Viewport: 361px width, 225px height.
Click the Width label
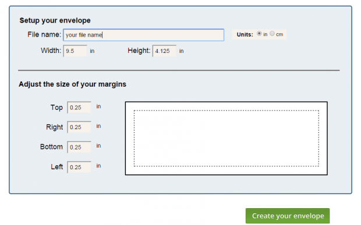point(51,51)
